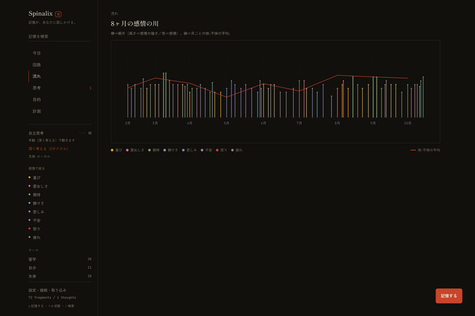Click the 留学 count 28

coord(90,259)
